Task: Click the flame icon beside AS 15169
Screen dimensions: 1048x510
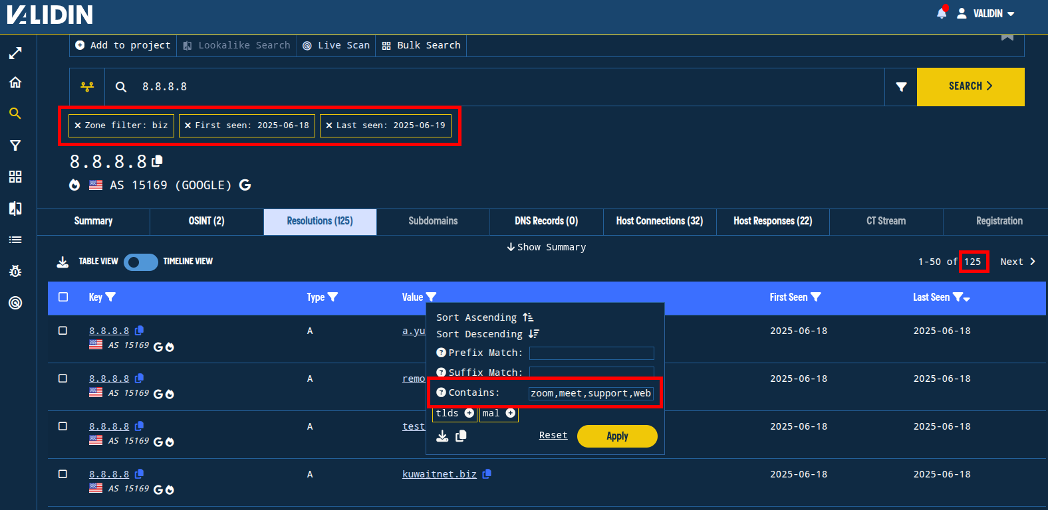Action: 74,185
